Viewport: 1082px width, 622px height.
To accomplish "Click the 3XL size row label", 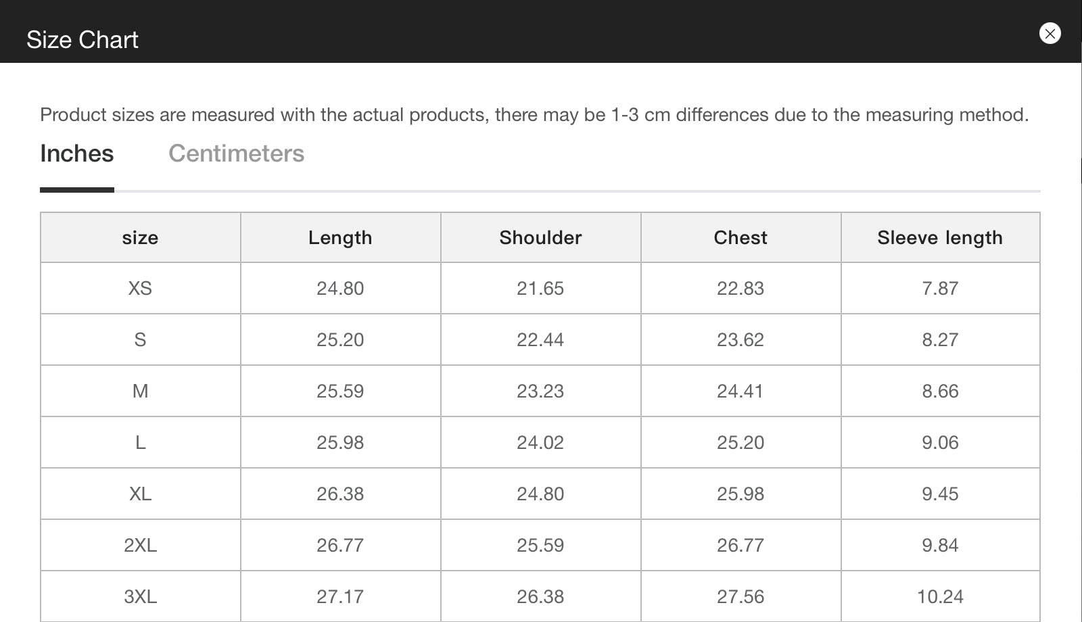I will (x=140, y=597).
